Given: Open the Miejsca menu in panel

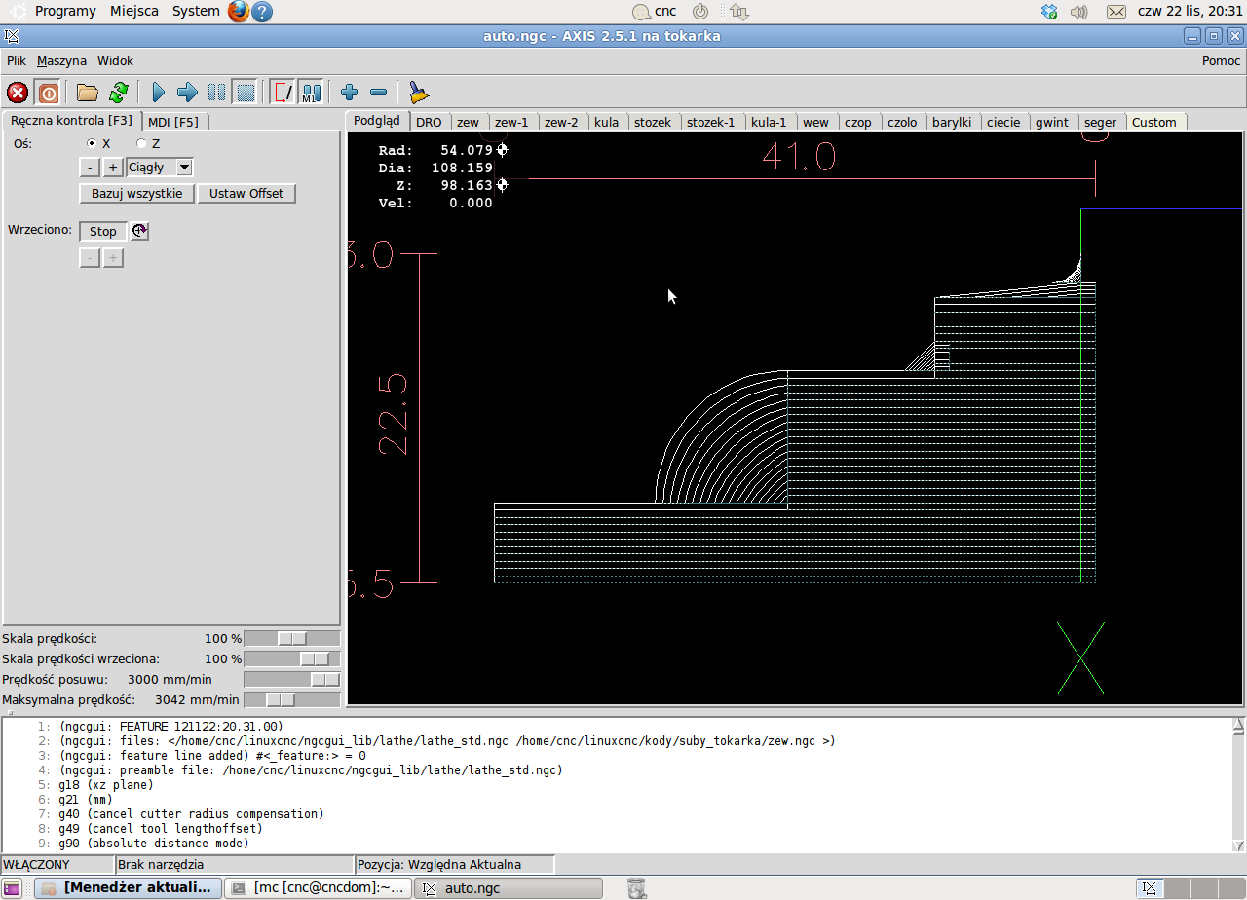Looking at the screenshot, I should tap(134, 12).
